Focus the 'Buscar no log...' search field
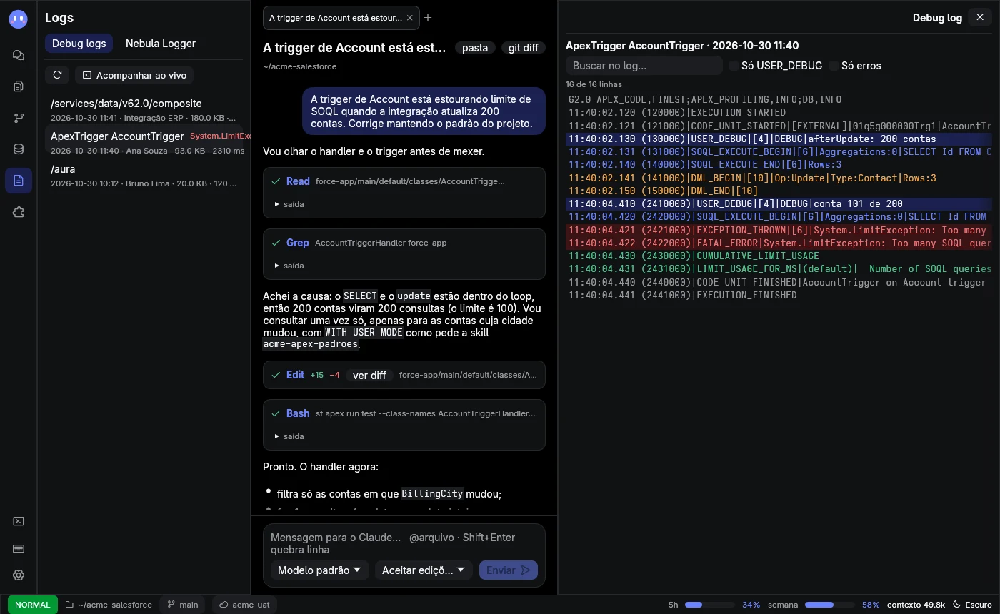The image size is (1000, 614). pyautogui.click(x=644, y=66)
